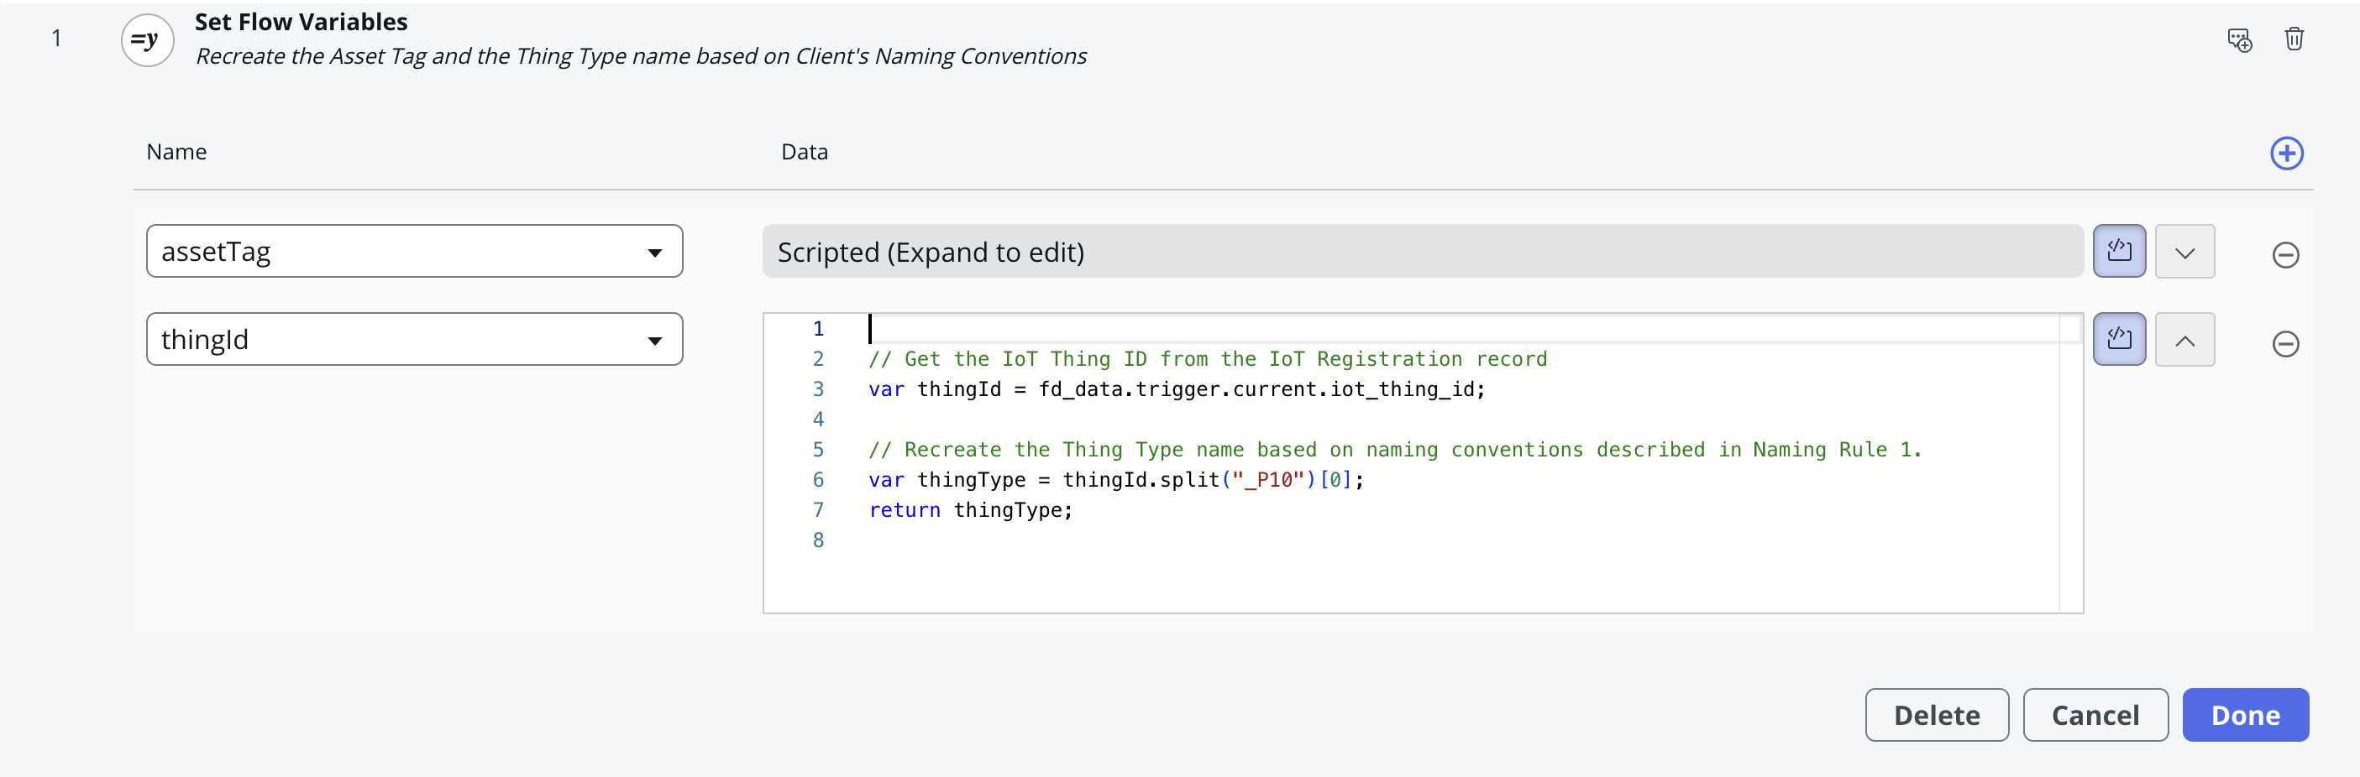Click the Cancel button

(x=2095, y=715)
